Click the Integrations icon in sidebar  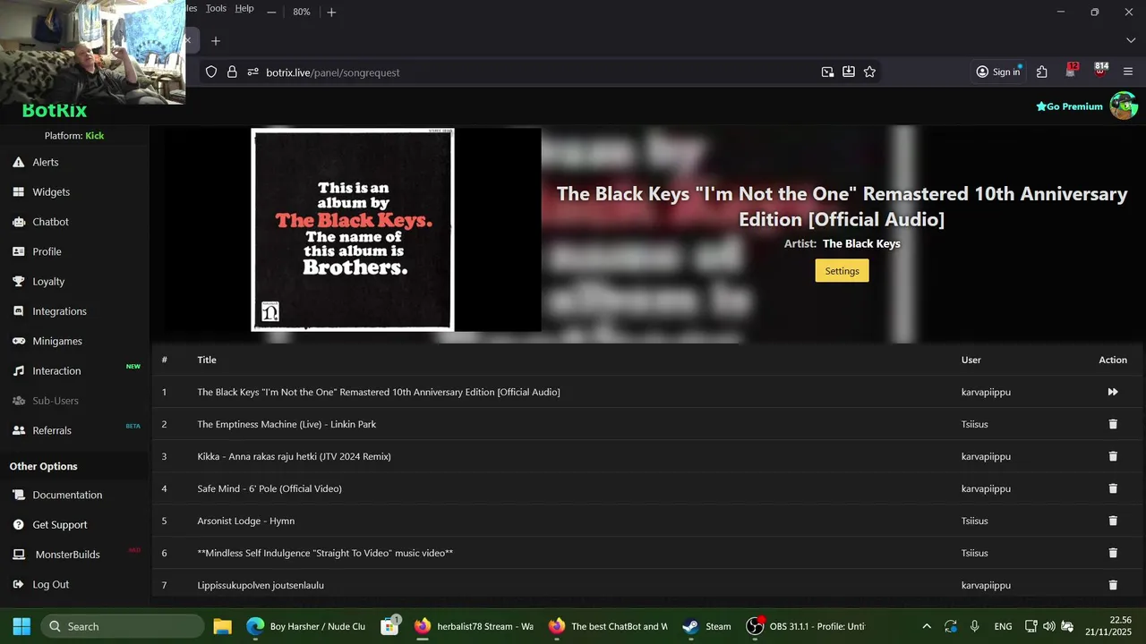(18, 311)
